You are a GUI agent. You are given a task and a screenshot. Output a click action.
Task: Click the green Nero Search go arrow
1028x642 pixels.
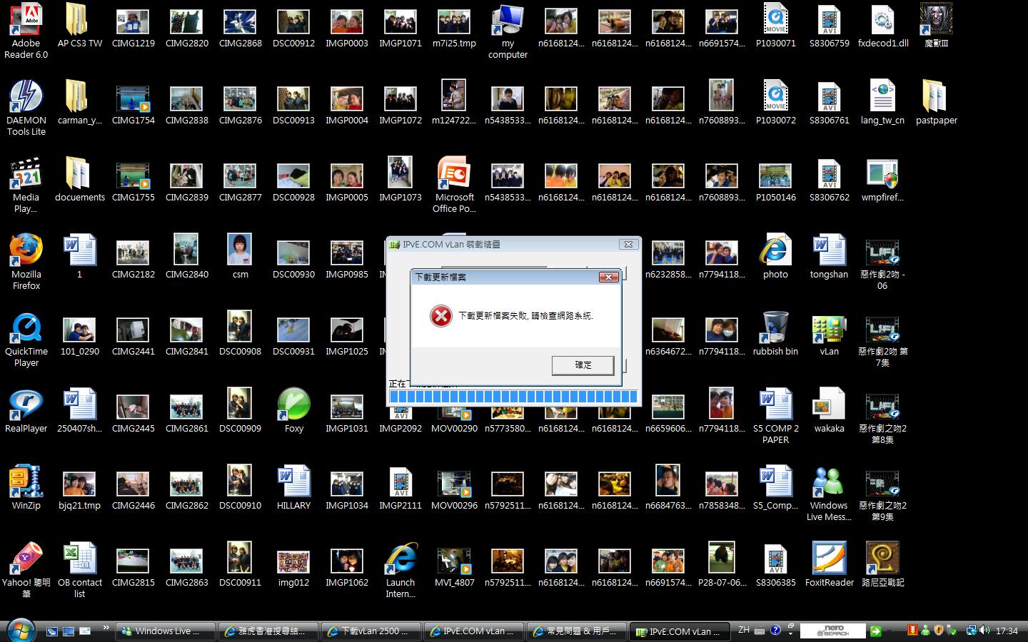pos(875,631)
